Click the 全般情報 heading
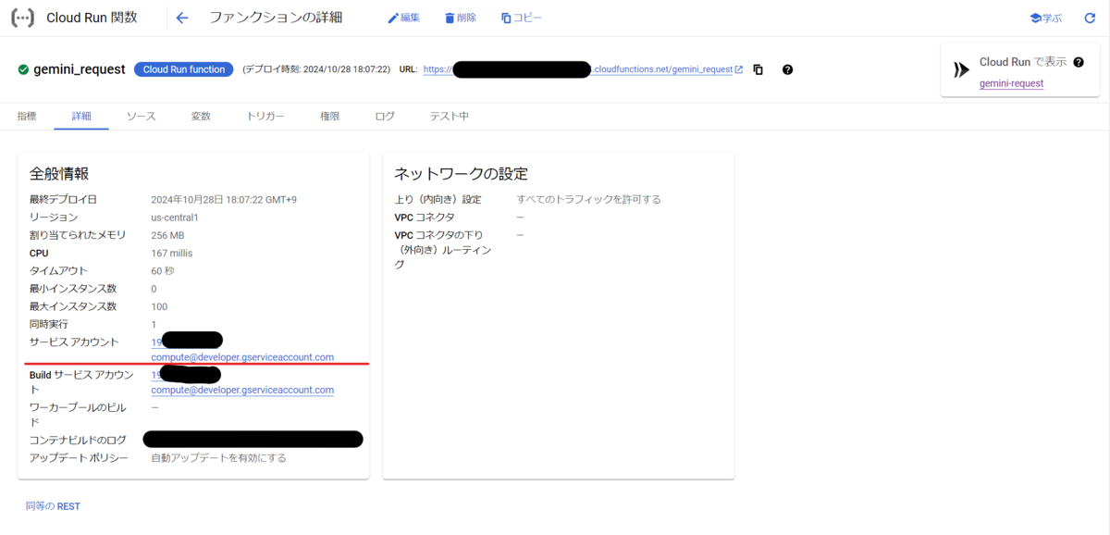This screenshot has height=535, width=1110. pos(59,174)
